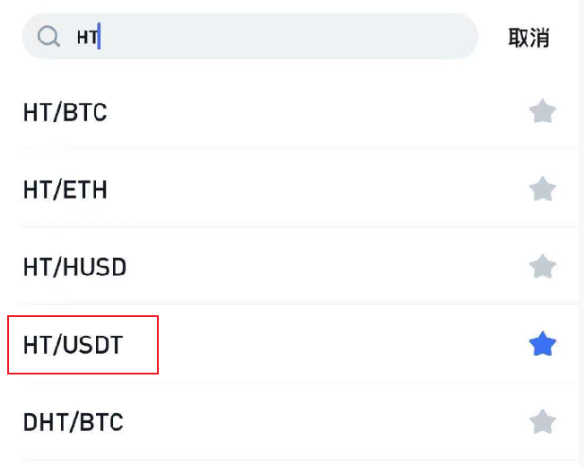Favorite the HT/BTC pair star
This screenshot has width=584, height=467.
(x=542, y=112)
